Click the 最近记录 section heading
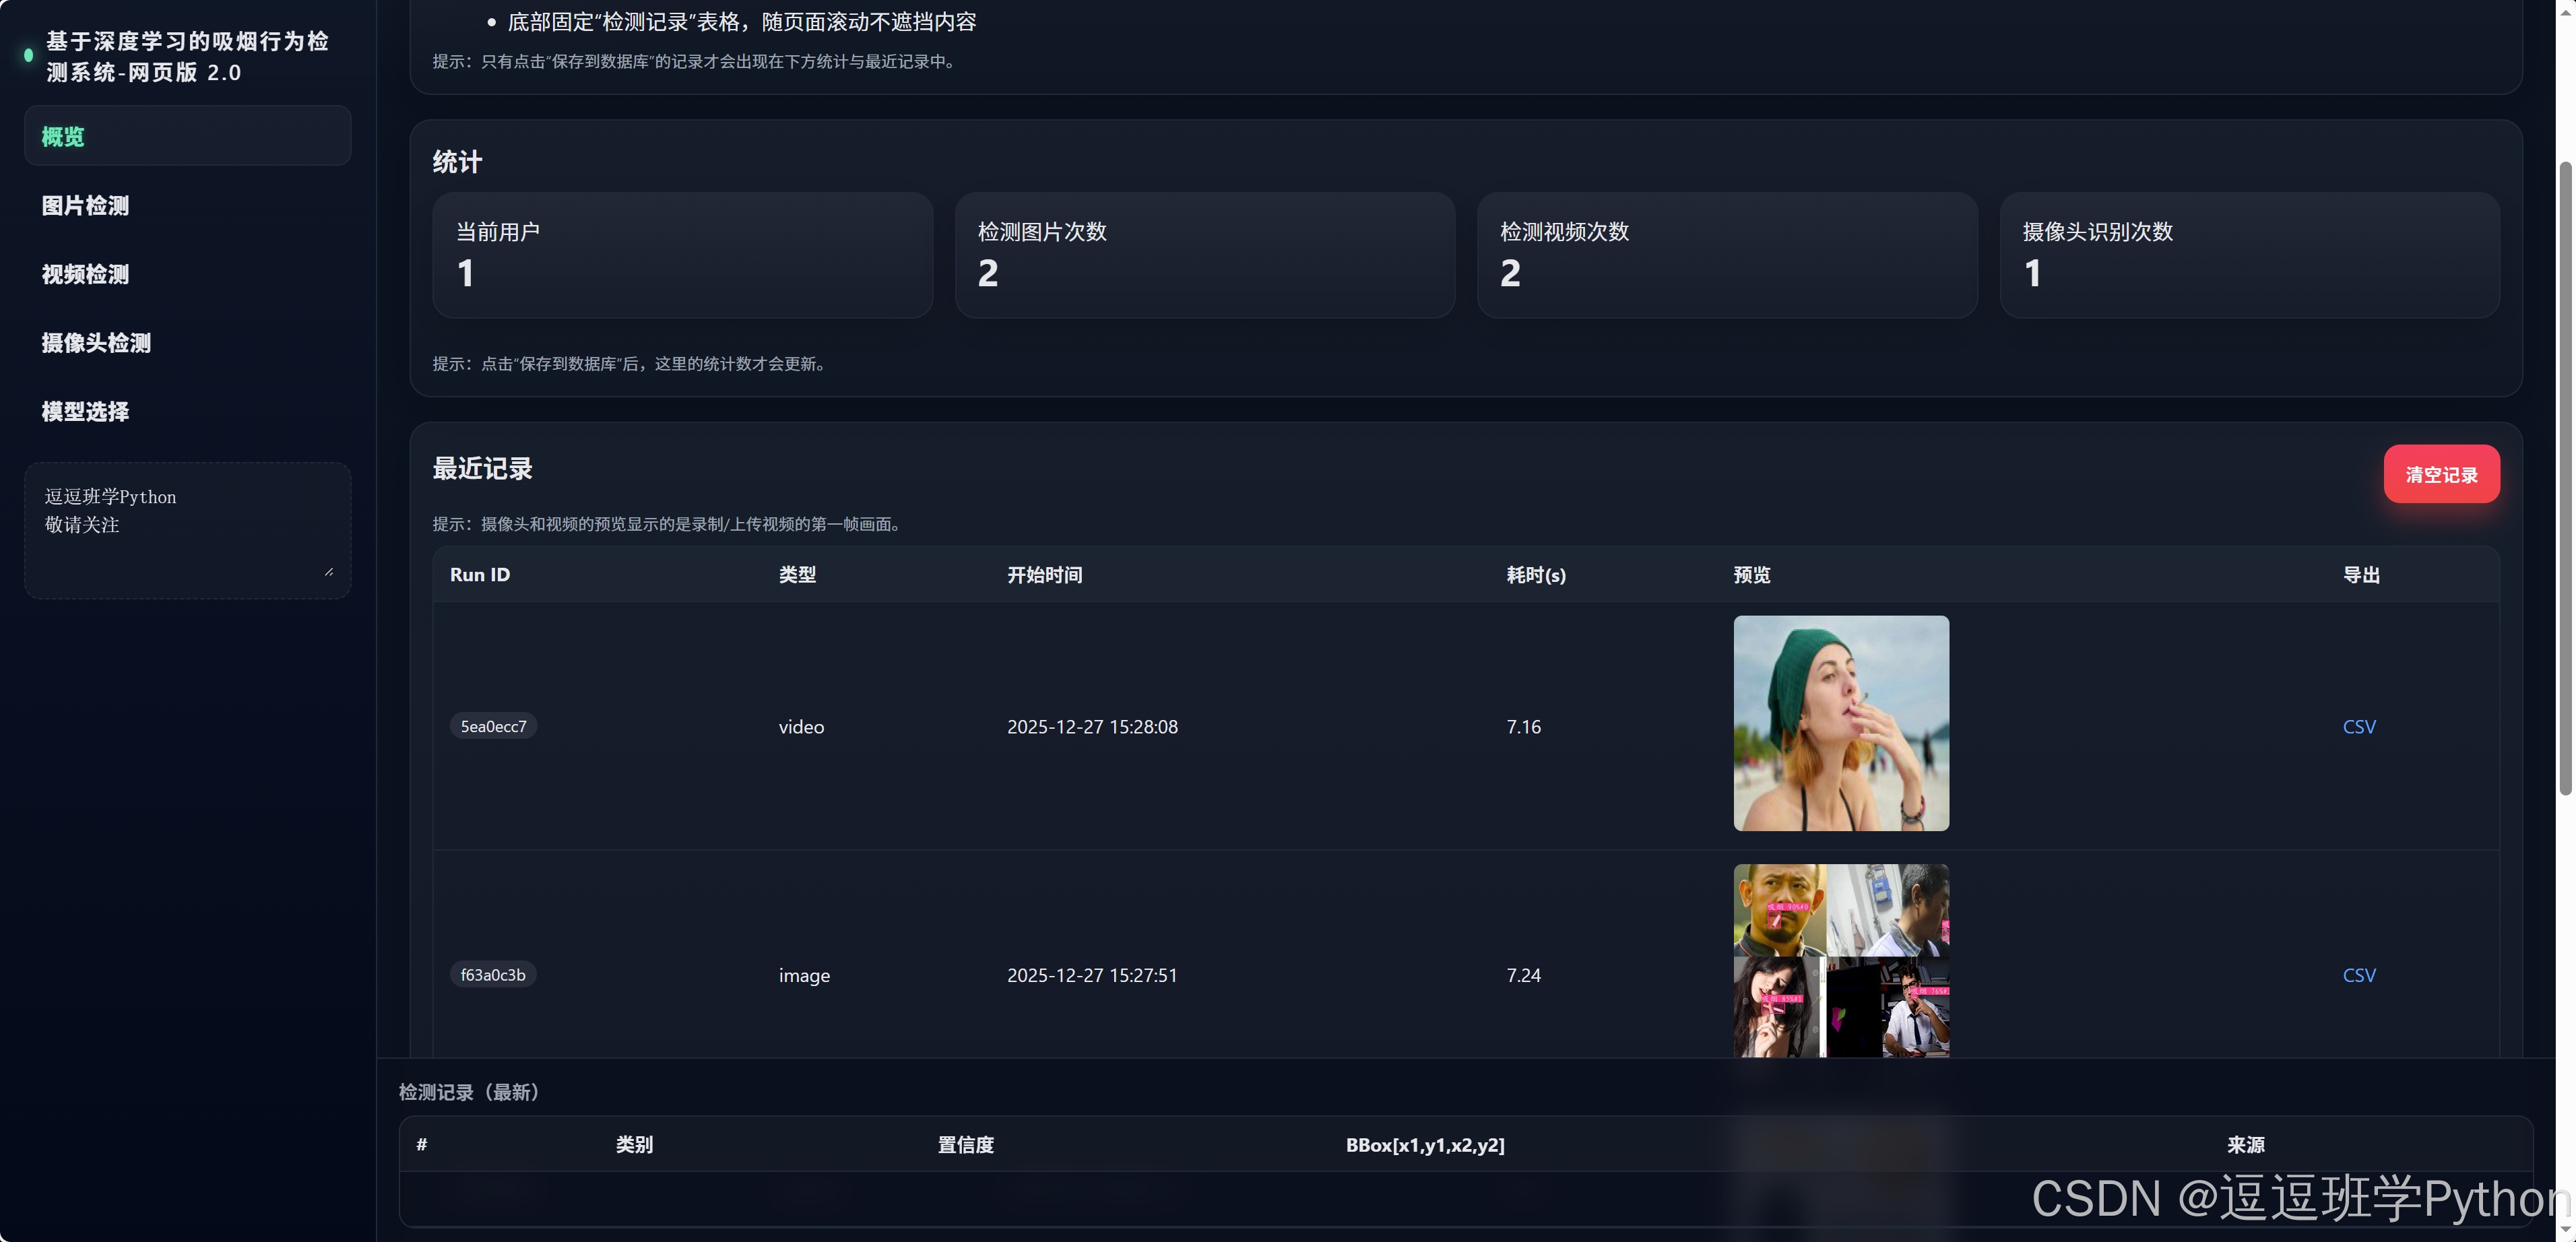The image size is (2576, 1242). (x=482, y=468)
